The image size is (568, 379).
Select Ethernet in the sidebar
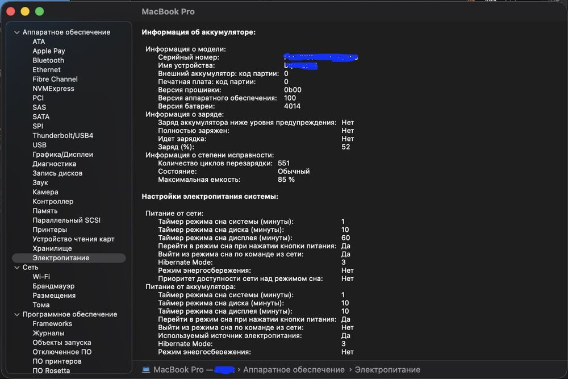click(x=47, y=70)
